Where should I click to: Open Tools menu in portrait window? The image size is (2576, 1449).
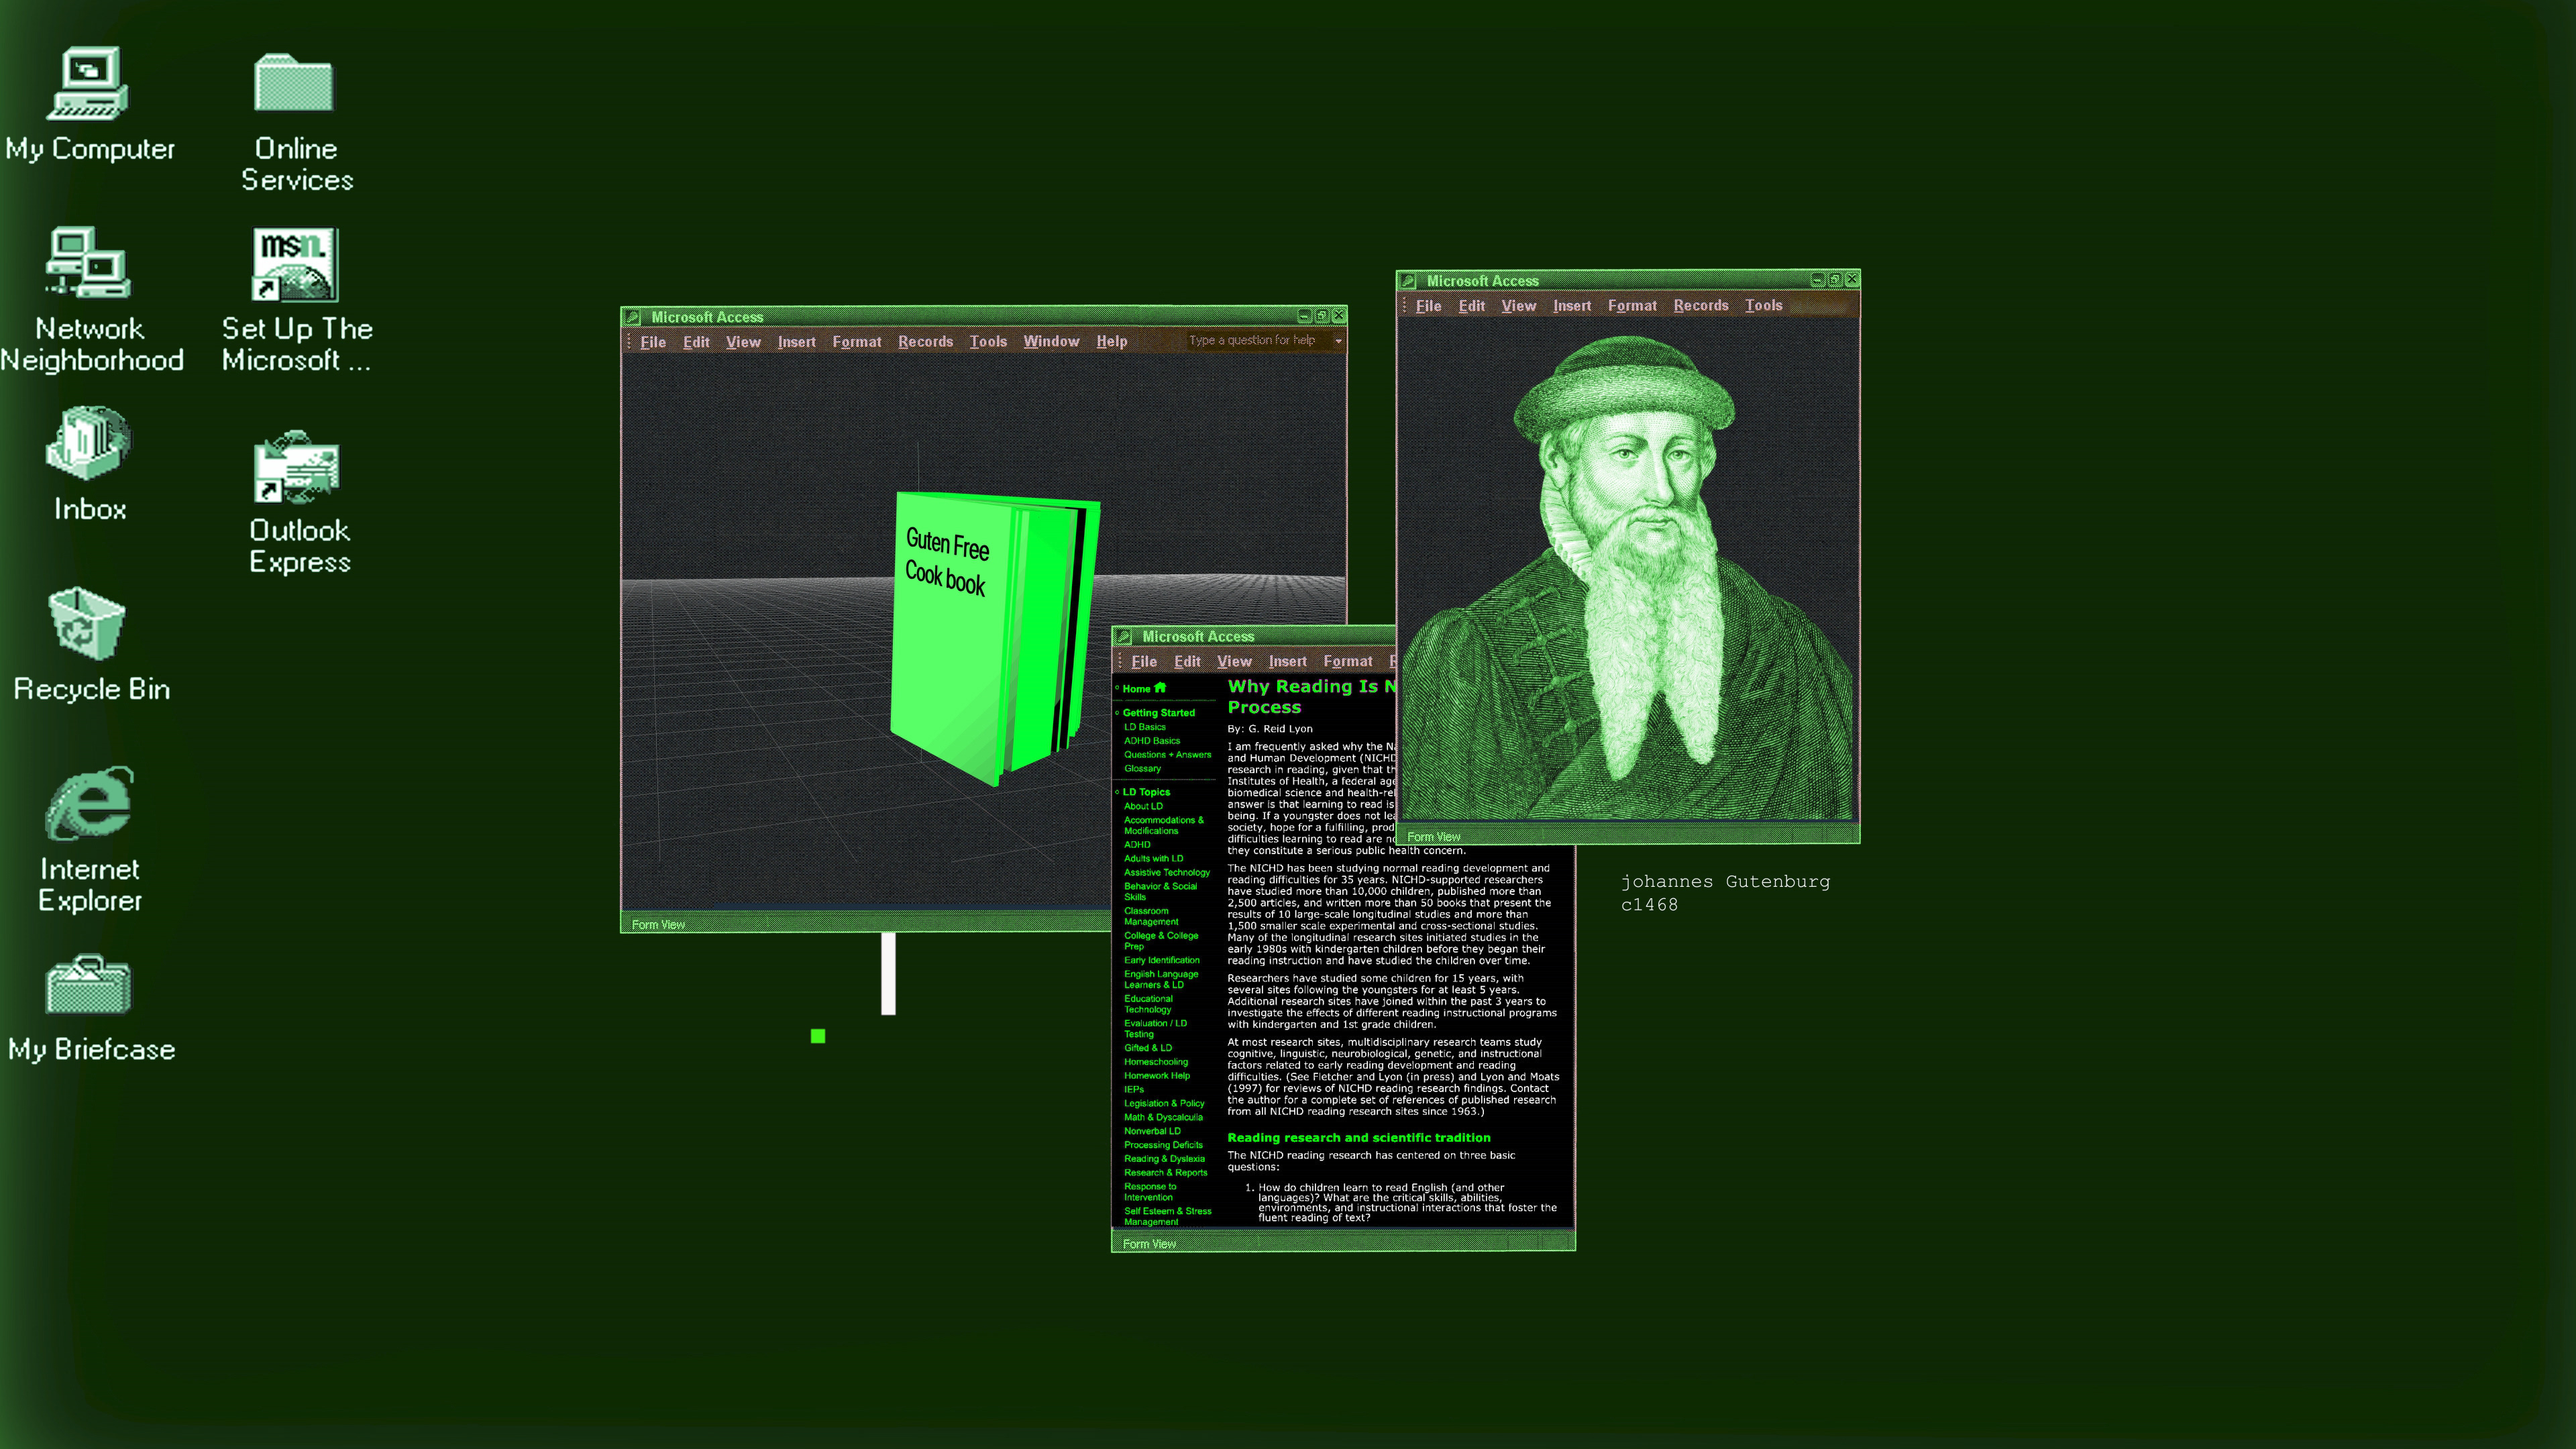(1764, 306)
